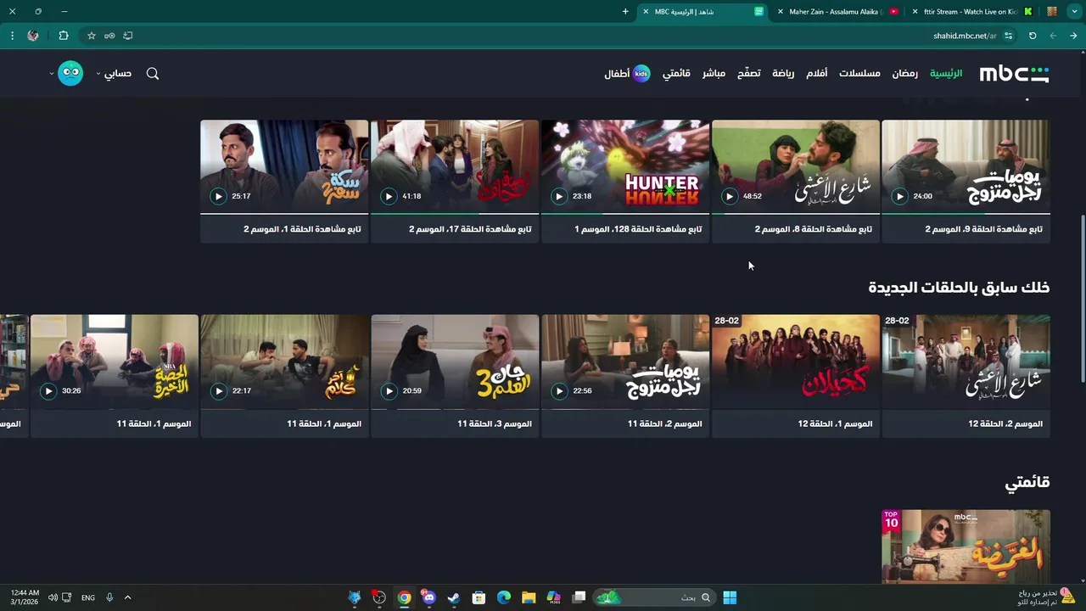Reload the page
Image resolution: width=1086 pixels, height=611 pixels.
[x=1033, y=36]
